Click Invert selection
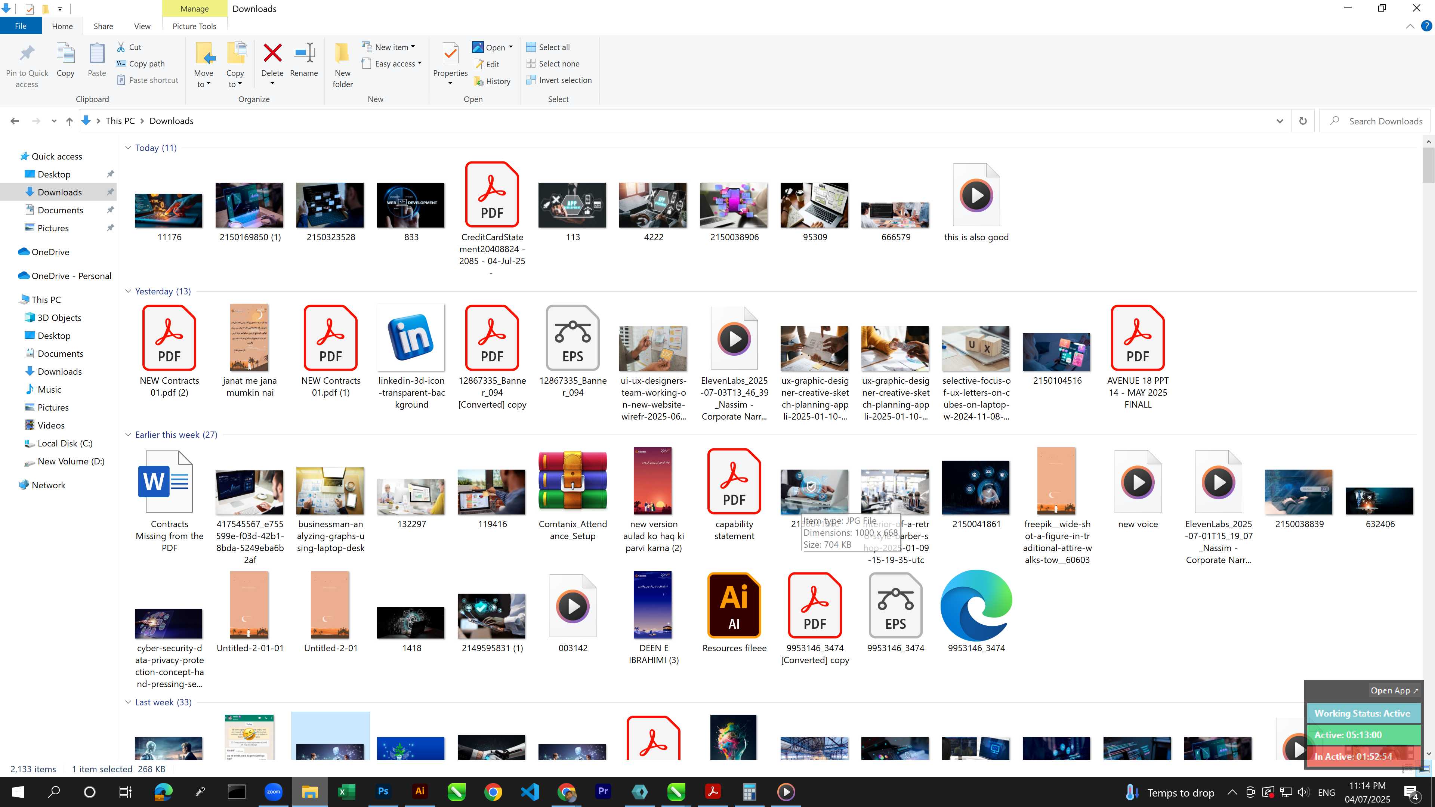 [x=559, y=80]
